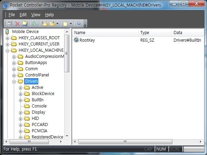Select the RootKey value name
The width and height of the screenshot is (207, 155).
(87, 40)
